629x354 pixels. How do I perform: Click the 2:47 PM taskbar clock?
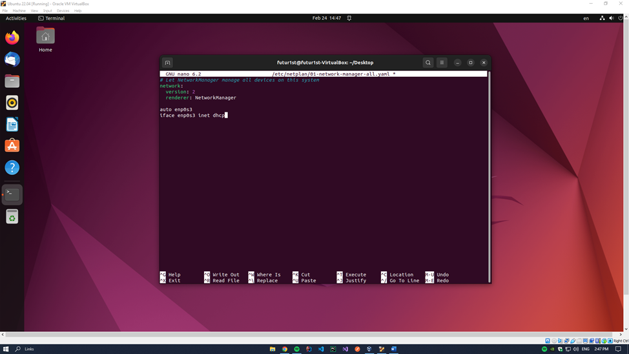click(601, 349)
